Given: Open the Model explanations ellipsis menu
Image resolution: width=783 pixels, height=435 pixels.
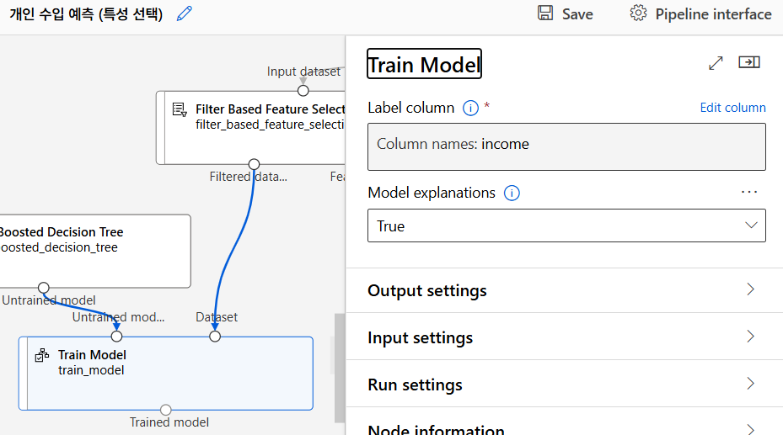Looking at the screenshot, I should coord(749,192).
